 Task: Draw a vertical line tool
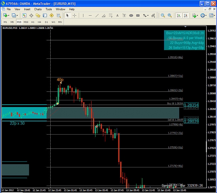point(83,15)
